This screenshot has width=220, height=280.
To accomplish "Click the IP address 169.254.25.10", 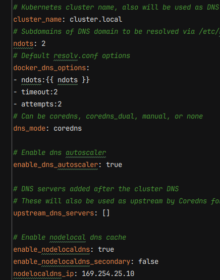I will point(108,273).
